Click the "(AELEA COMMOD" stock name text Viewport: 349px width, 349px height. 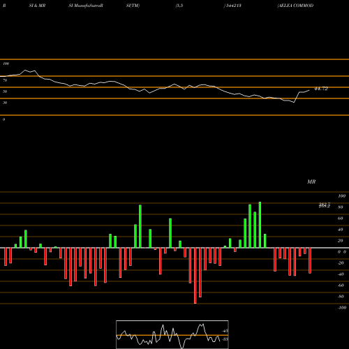[295, 6]
